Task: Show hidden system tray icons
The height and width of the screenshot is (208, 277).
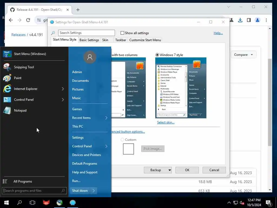Action: (x=229, y=203)
